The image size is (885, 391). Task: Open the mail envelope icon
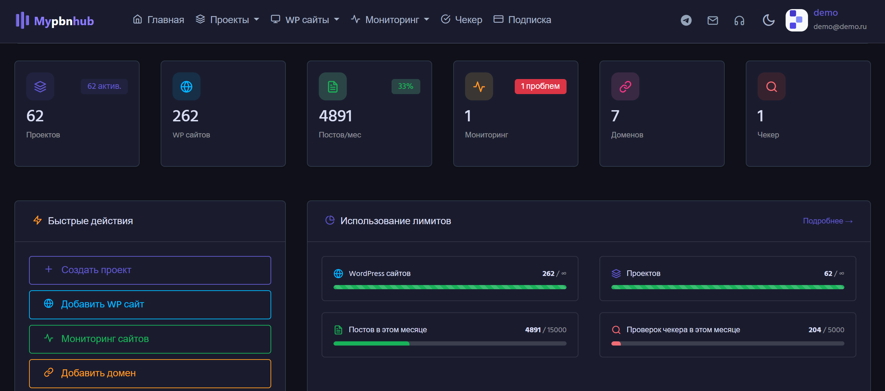point(712,20)
